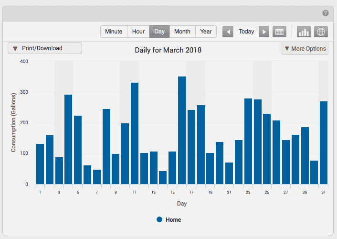Screen dimensions: 337x239
Task: Click the bar for day 11
Action: pos(135,134)
